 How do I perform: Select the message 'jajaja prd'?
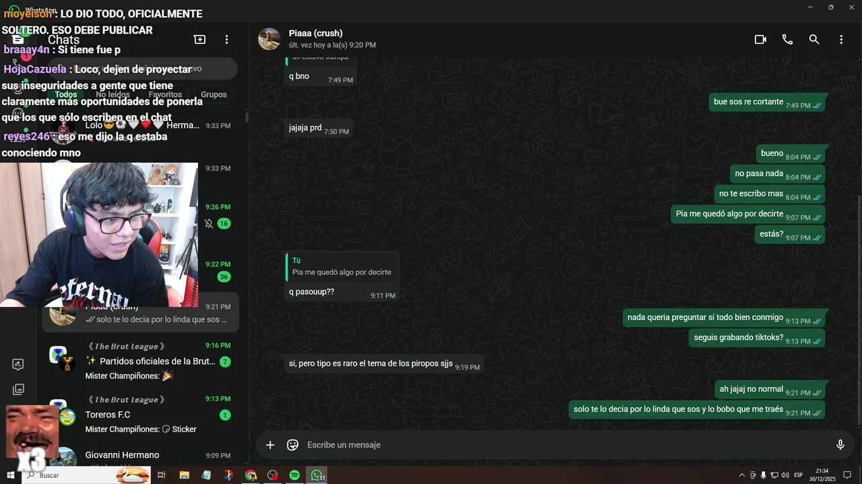coord(319,128)
